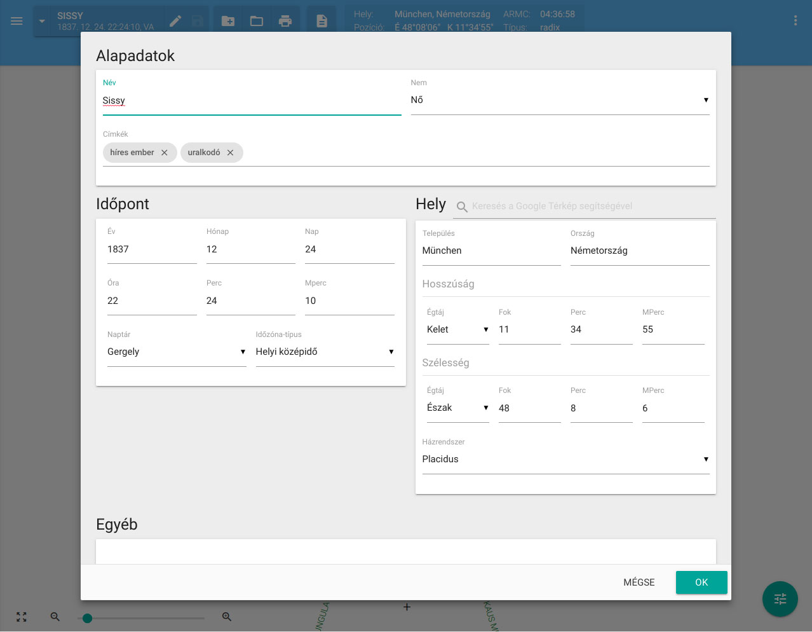The image size is (812, 632).
Task: Expand the Nem gender dropdown
Action: 559,100
